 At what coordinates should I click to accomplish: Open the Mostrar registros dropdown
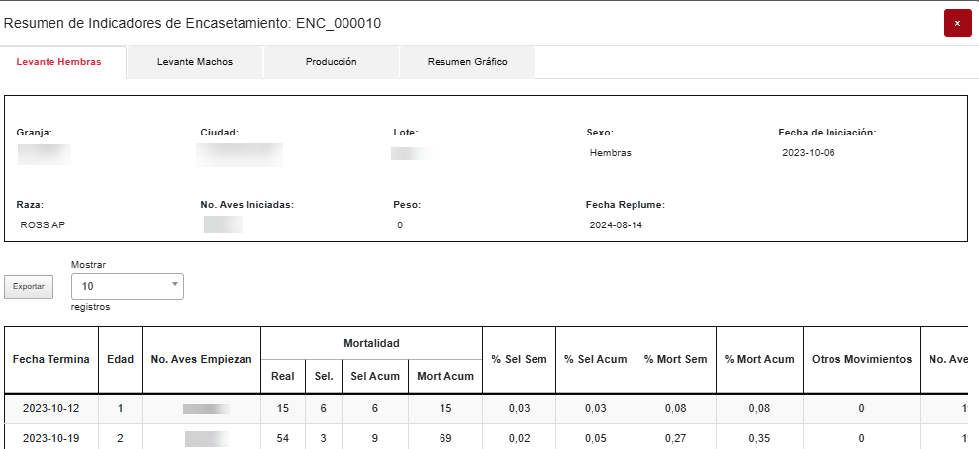[x=128, y=286]
